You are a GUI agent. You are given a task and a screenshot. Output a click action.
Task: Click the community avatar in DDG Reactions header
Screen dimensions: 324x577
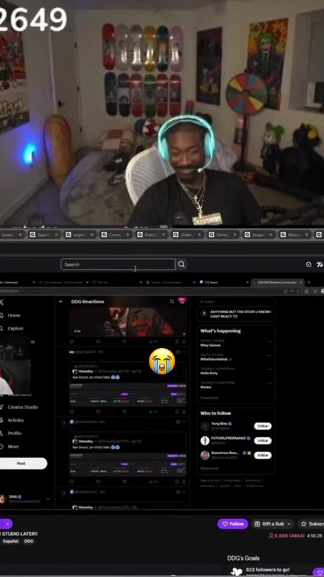[182, 301]
